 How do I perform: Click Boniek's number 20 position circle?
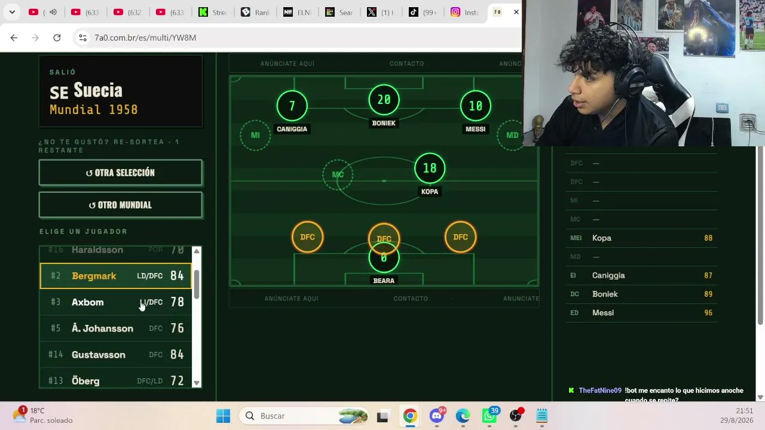(x=384, y=100)
